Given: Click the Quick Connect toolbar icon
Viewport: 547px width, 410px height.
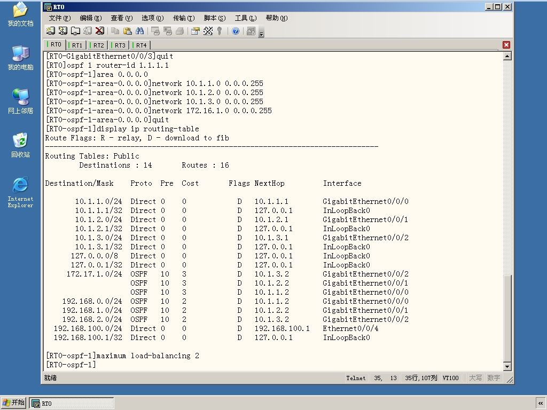Looking at the screenshot, I should (x=63, y=31).
